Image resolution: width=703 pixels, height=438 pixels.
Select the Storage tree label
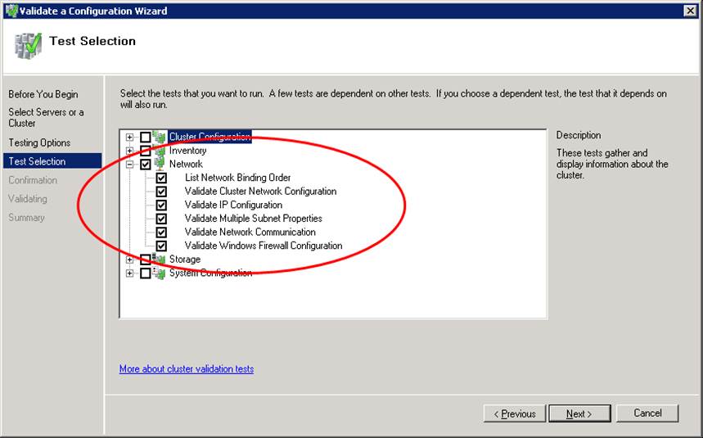tap(185, 260)
